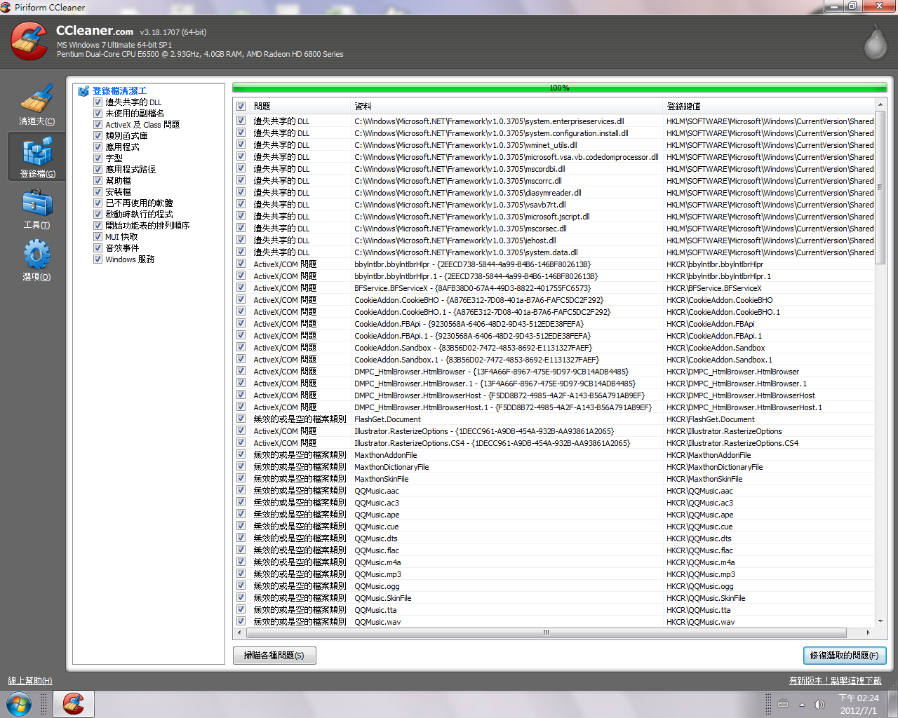Click the new version download link

(835, 681)
